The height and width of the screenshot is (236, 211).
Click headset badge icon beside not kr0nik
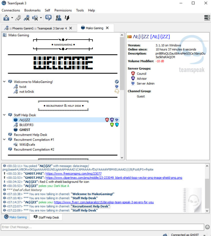(117, 91)
